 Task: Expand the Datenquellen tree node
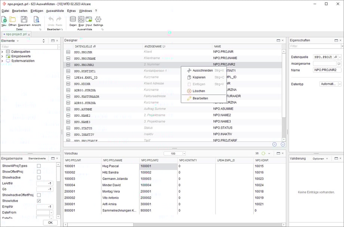pos(2,52)
